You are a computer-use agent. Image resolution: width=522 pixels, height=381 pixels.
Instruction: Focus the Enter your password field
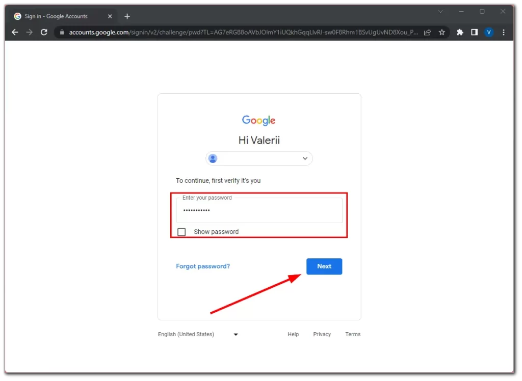259,210
